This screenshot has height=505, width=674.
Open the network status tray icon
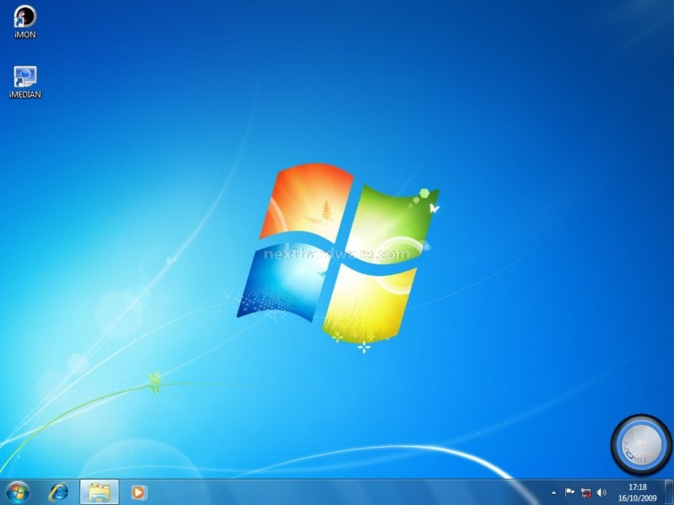click(586, 492)
